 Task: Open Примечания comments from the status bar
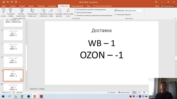coord(124,92)
